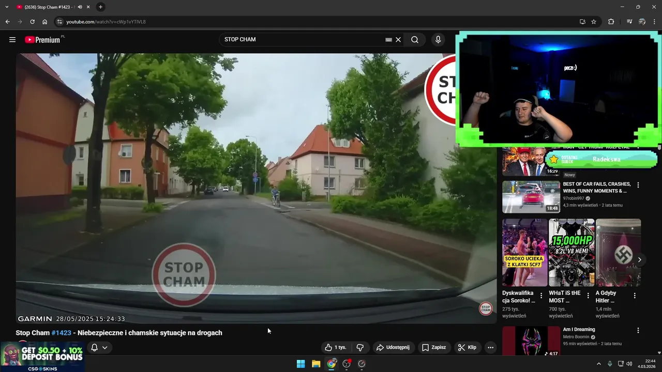
Task: Close the Stop Cham #1423 tab
Action: 88,7
